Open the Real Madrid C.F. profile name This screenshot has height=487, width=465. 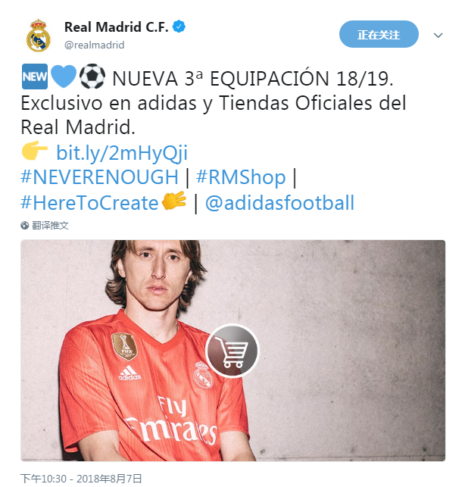[116, 27]
